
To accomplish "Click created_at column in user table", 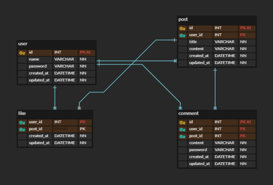I will 39,73.
